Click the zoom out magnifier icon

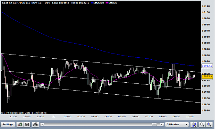[x=202, y=124]
